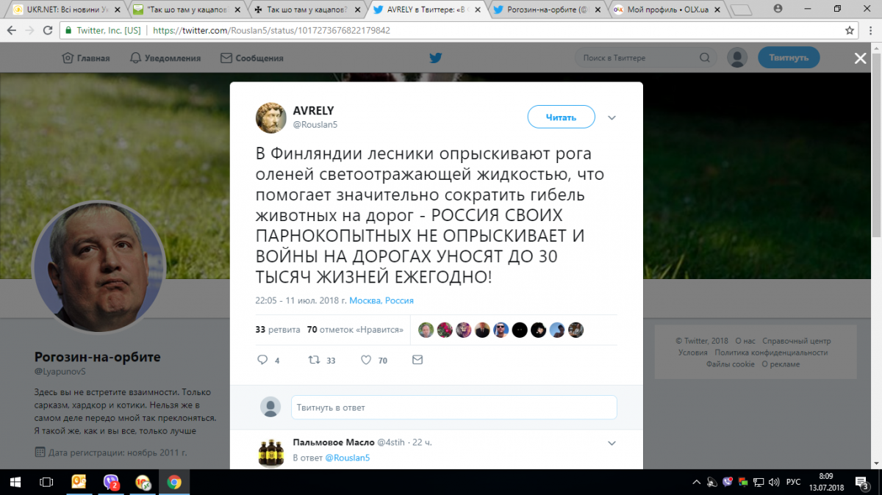Open the Москва, Россия location link
Image resolution: width=882 pixels, height=495 pixels.
(x=381, y=300)
